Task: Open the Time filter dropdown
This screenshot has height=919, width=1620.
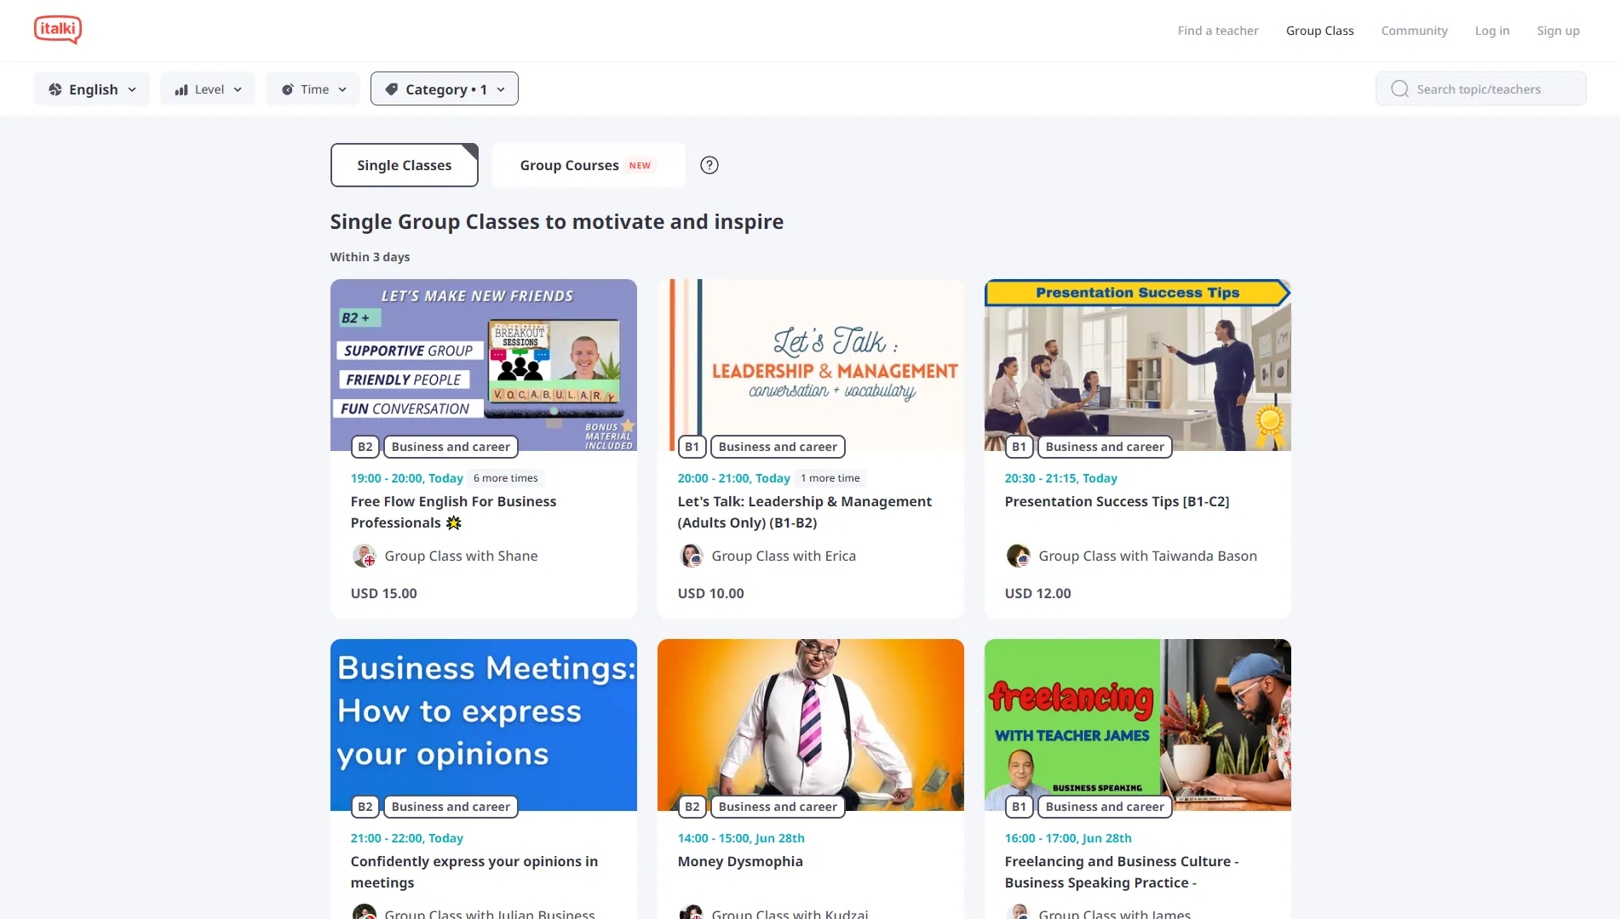Action: point(313,88)
